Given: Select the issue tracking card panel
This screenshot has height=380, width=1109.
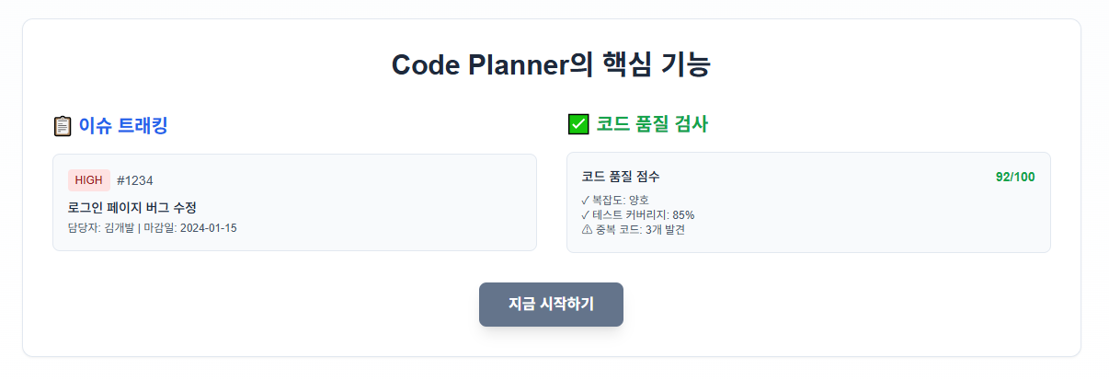Looking at the screenshot, I should pos(294,202).
